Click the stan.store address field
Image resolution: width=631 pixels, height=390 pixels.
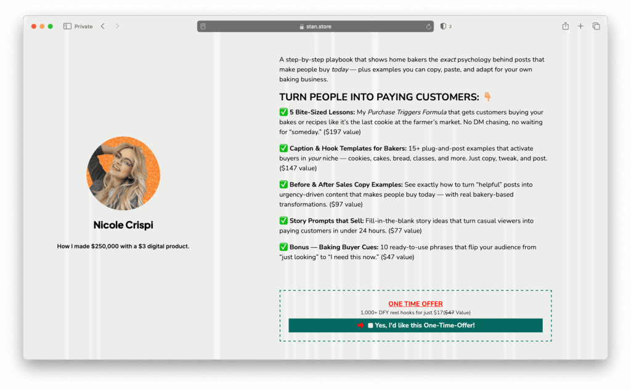tap(315, 26)
